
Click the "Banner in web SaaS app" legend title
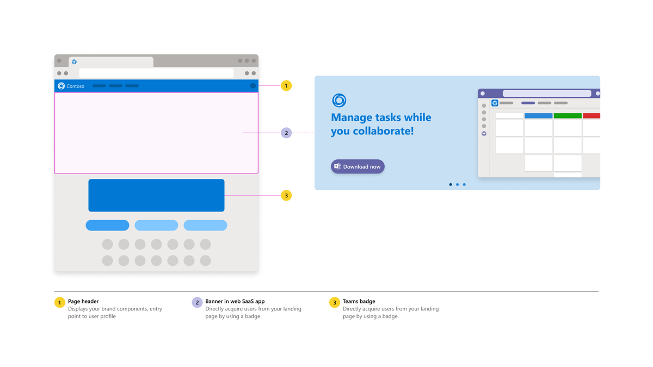[x=235, y=301]
